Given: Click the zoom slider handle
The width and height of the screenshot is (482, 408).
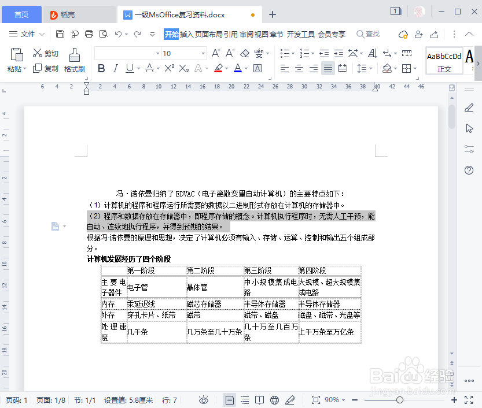Looking at the screenshot, I should pyautogui.click(x=400, y=400).
